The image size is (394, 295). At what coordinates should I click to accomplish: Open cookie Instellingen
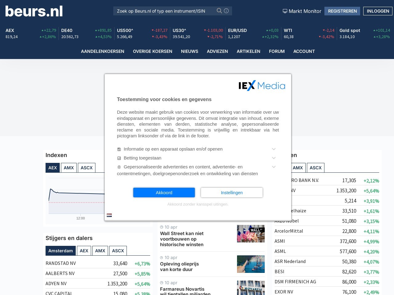232,193
